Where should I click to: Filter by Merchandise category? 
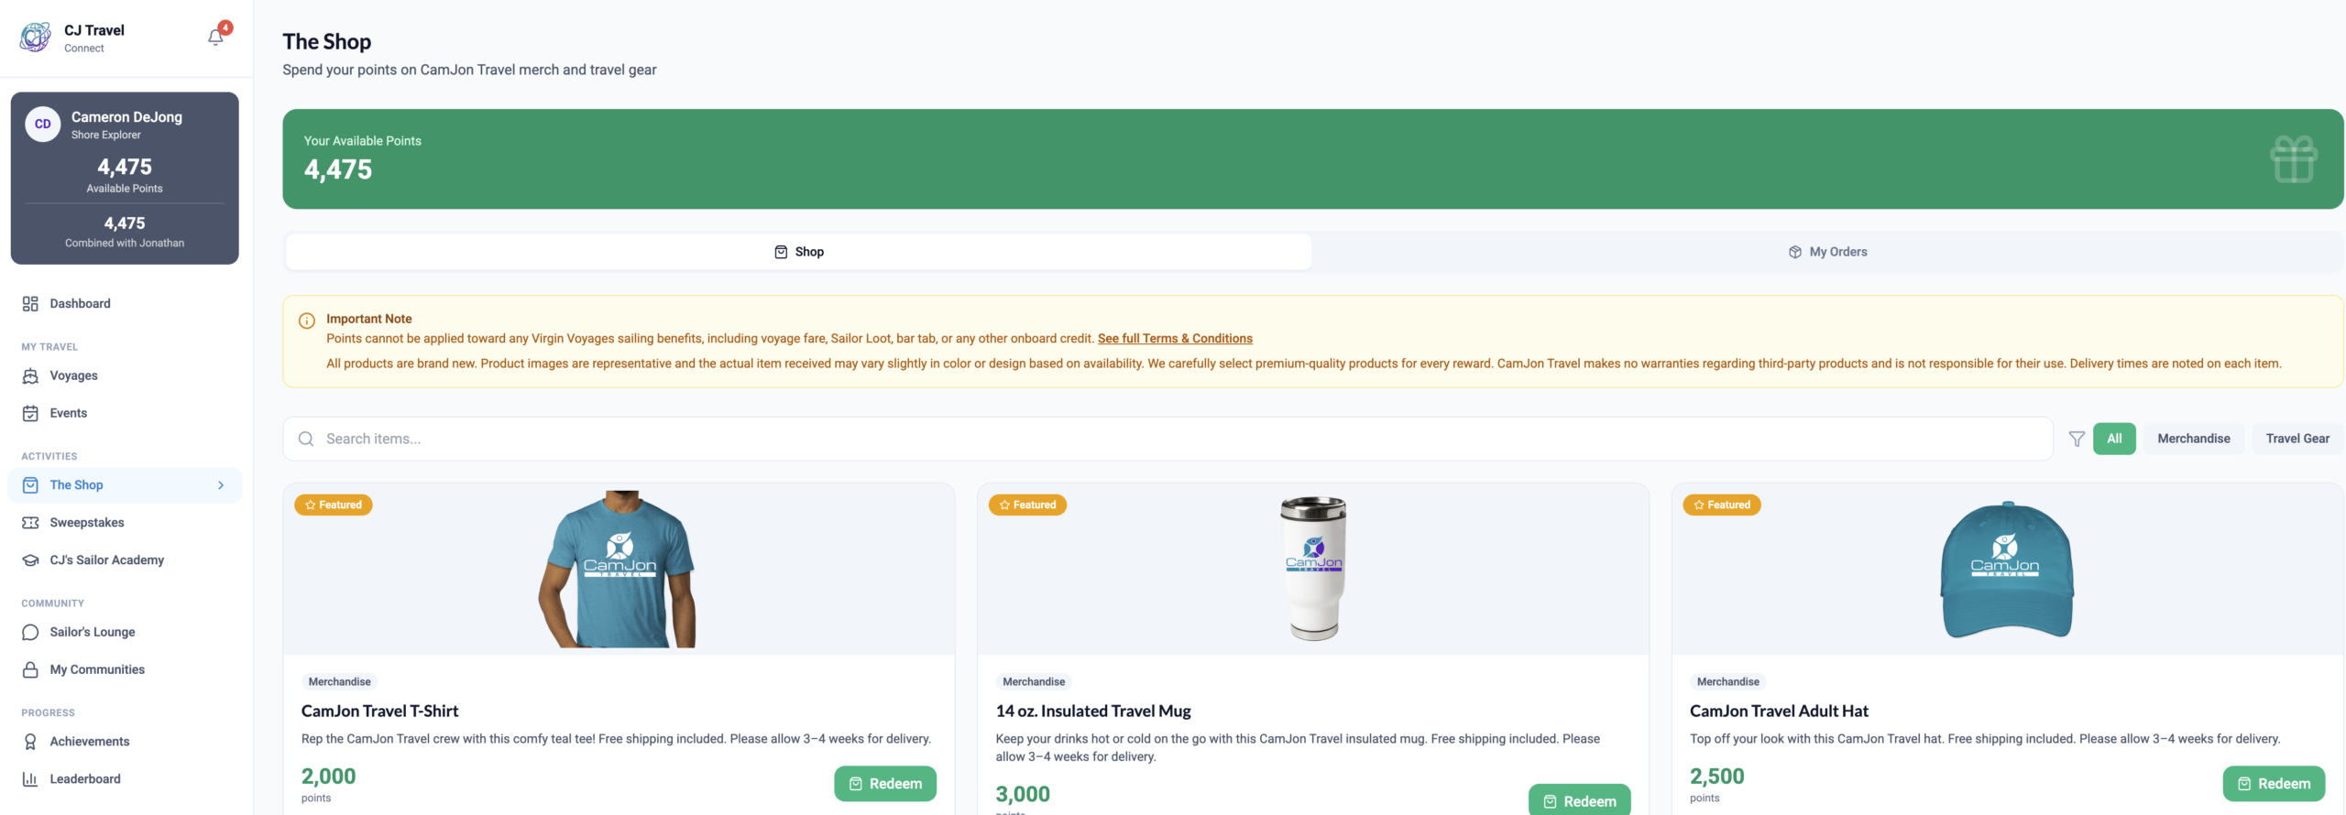(2194, 439)
